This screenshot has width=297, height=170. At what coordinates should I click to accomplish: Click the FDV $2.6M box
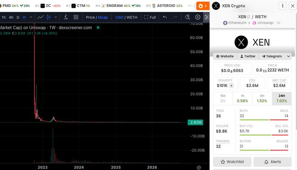(x=252, y=83)
